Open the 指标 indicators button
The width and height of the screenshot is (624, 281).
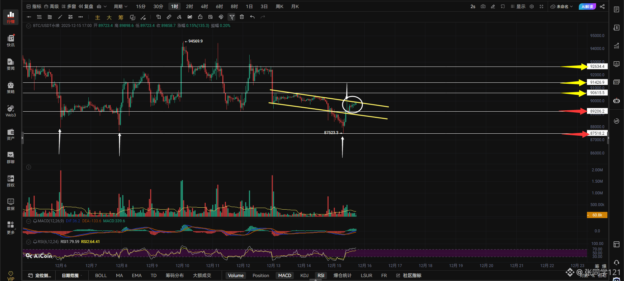pyautogui.click(x=34, y=6)
